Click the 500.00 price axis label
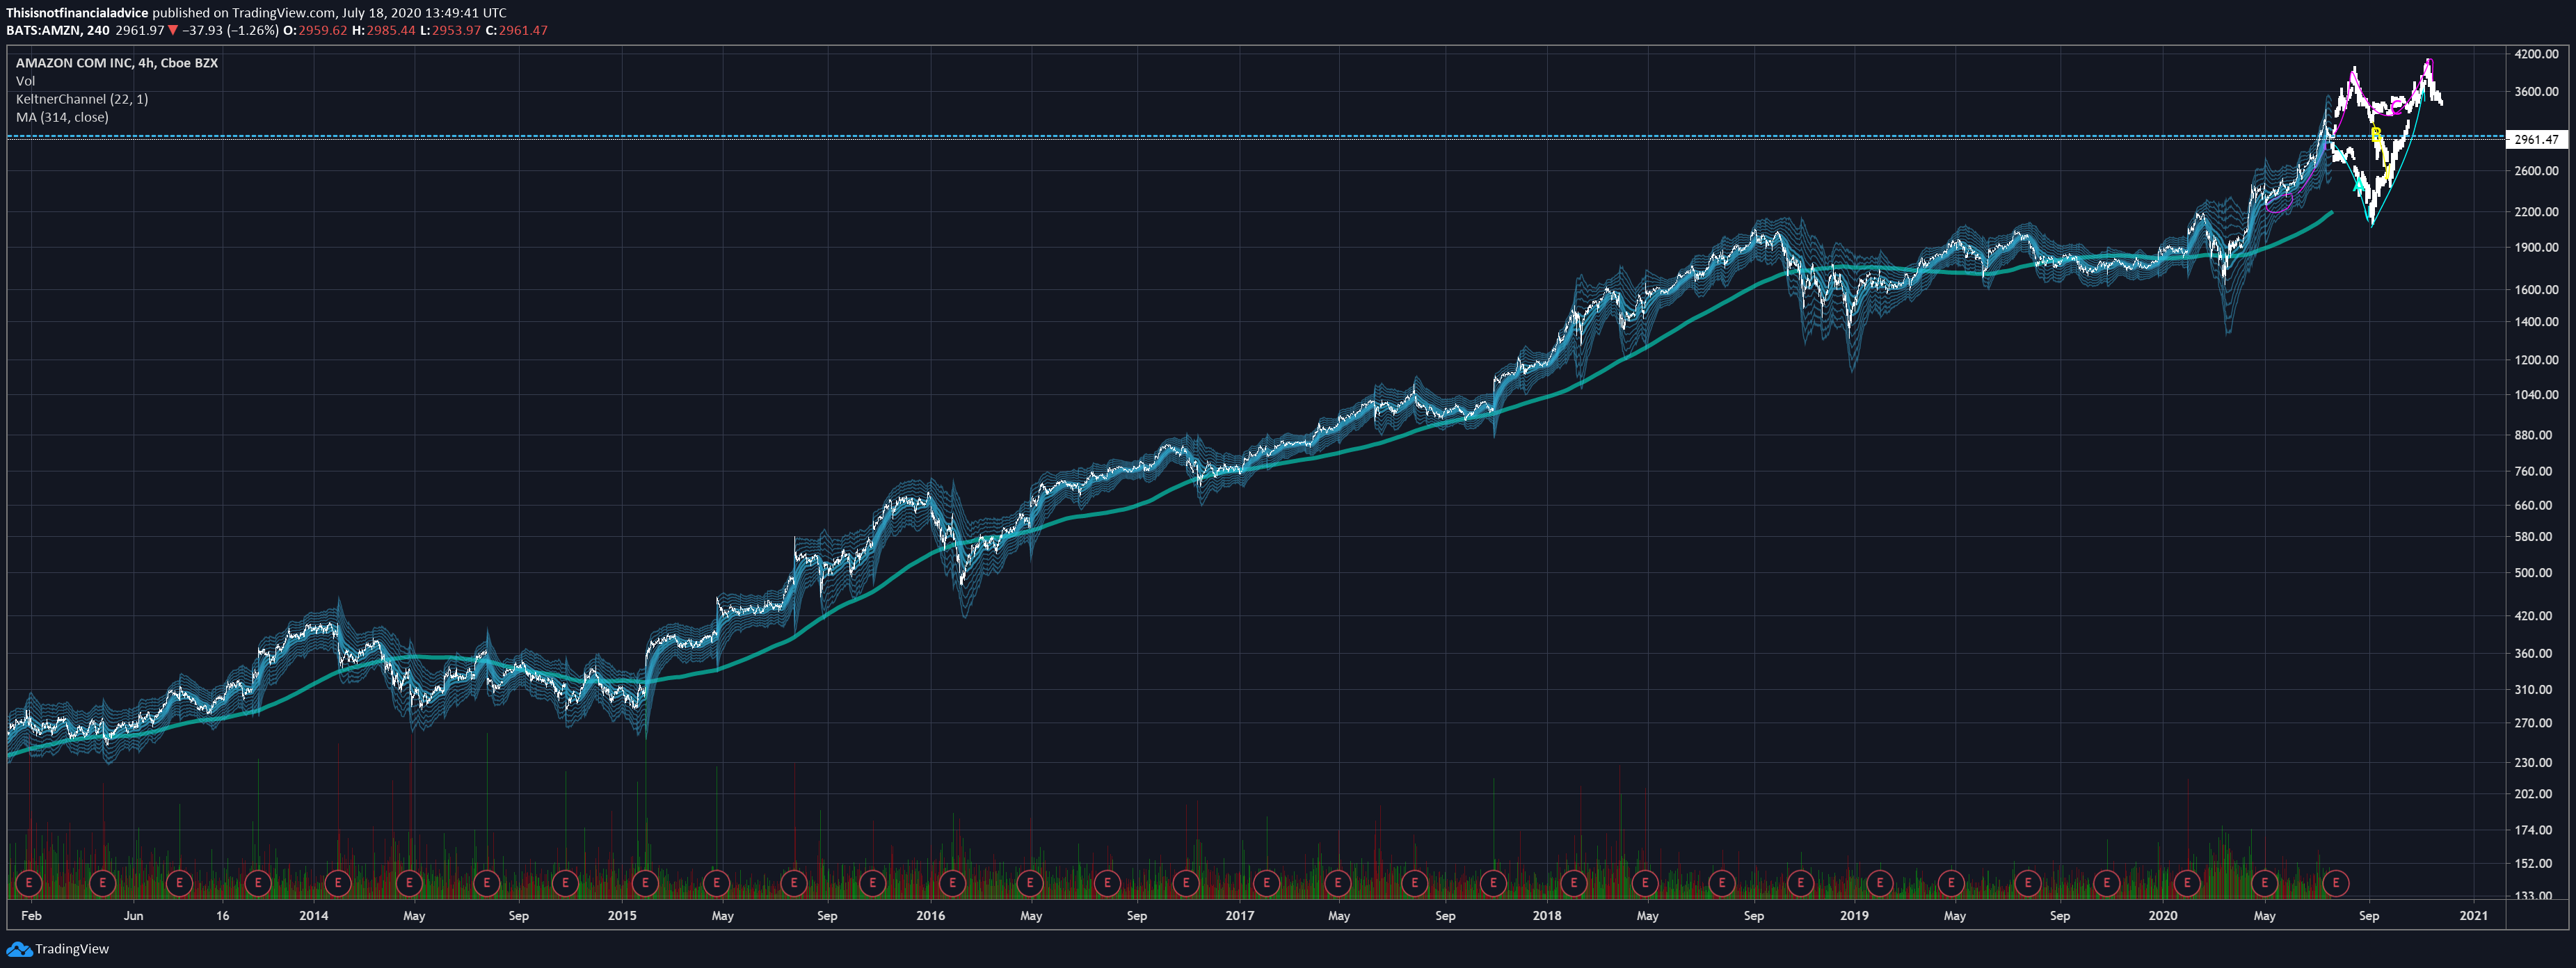This screenshot has height=968, width=2576. 2533,573
